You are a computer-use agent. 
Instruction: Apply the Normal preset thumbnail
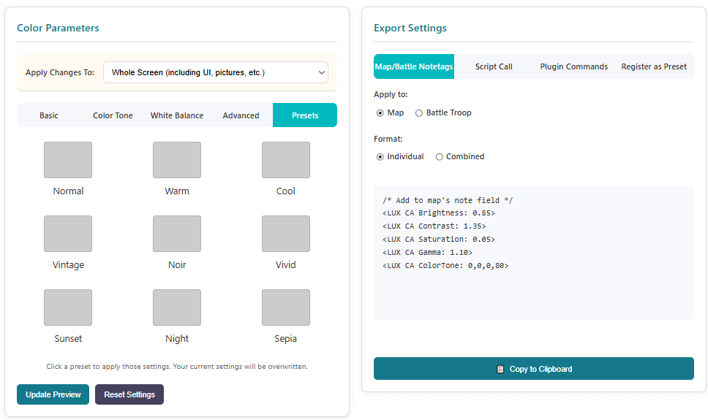coord(68,160)
